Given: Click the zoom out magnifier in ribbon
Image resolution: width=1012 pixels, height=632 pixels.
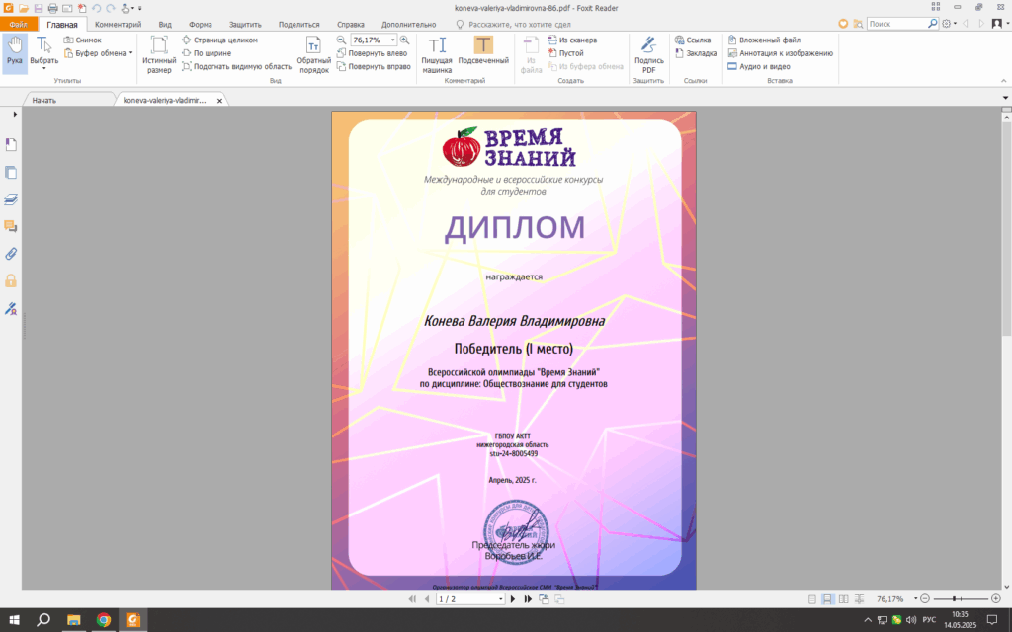Looking at the screenshot, I should click(x=341, y=39).
